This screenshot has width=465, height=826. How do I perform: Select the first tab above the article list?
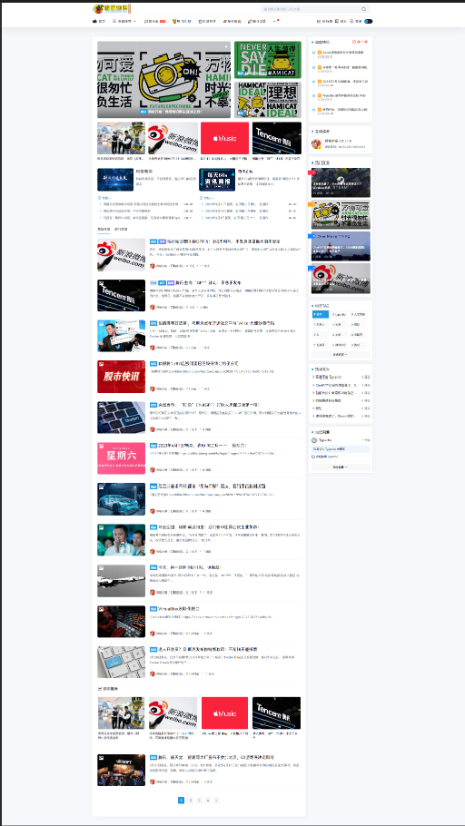coord(104,229)
